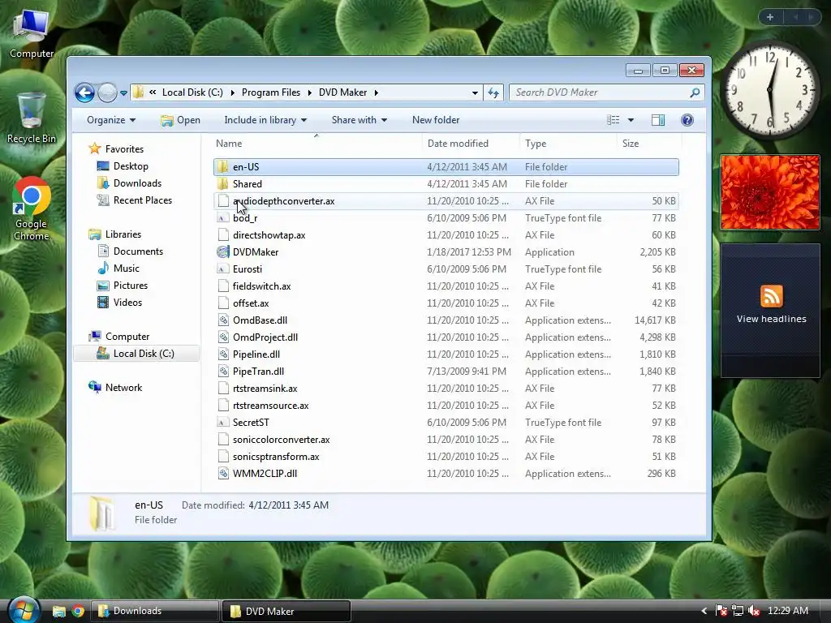831x623 pixels.
Task: Select directshowtap.ax file
Action: pos(446,235)
